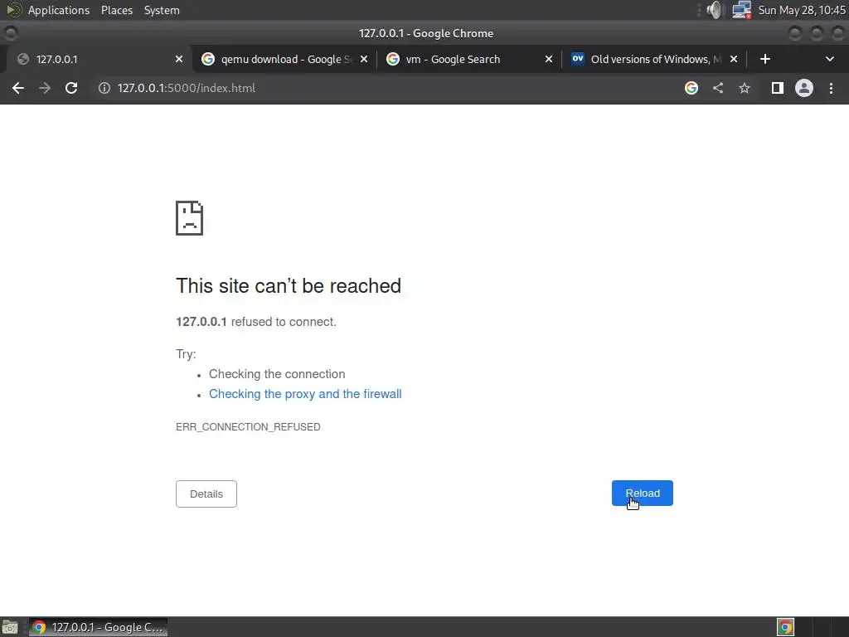Open the System menu

(x=162, y=10)
